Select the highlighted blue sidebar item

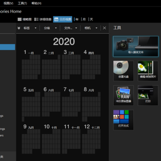8,47
